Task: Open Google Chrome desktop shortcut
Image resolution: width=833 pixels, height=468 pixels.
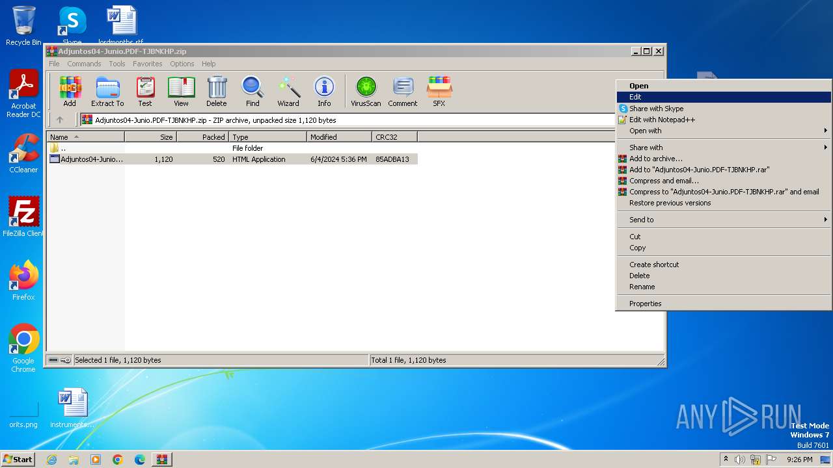Action: [23, 348]
